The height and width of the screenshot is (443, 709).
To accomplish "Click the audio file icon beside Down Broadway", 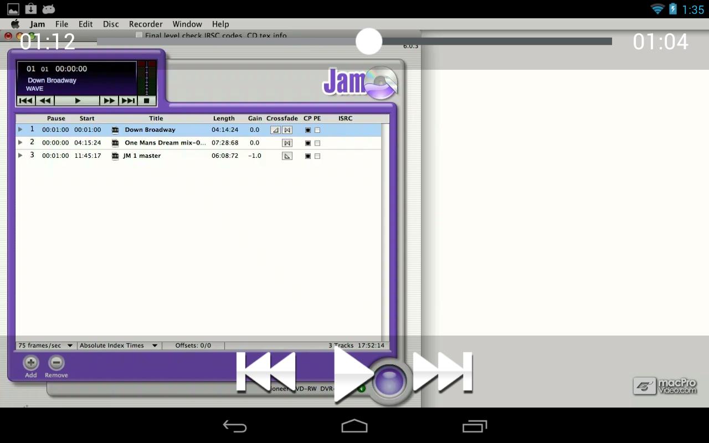I will pos(115,130).
